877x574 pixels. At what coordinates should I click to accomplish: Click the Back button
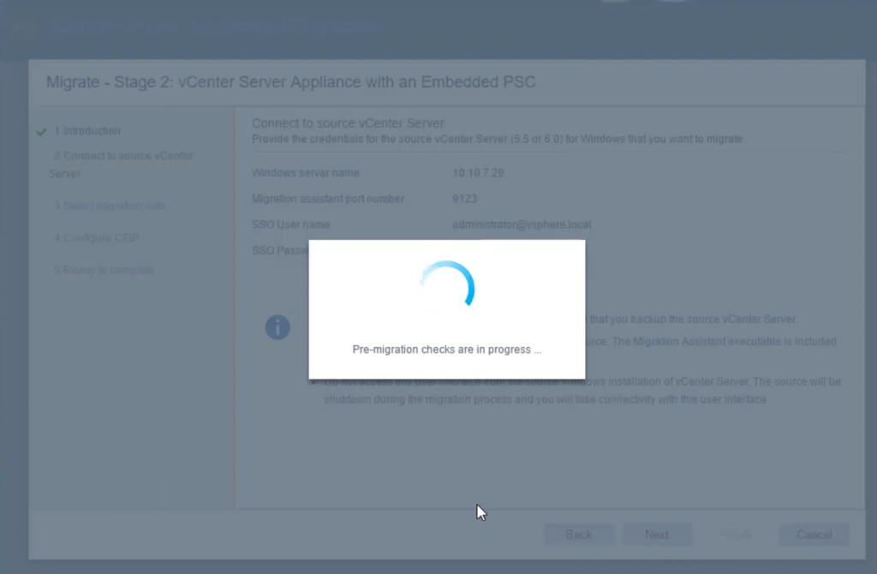click(579, 535)
